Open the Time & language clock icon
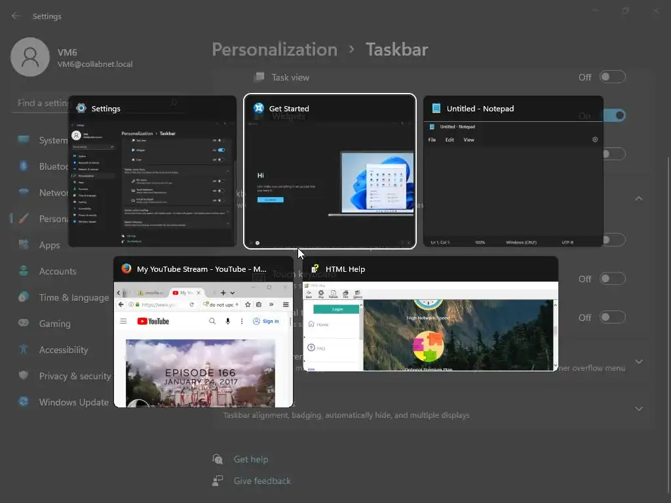The width and height of the screenshot is (671, 503). (x=24, y=297)
